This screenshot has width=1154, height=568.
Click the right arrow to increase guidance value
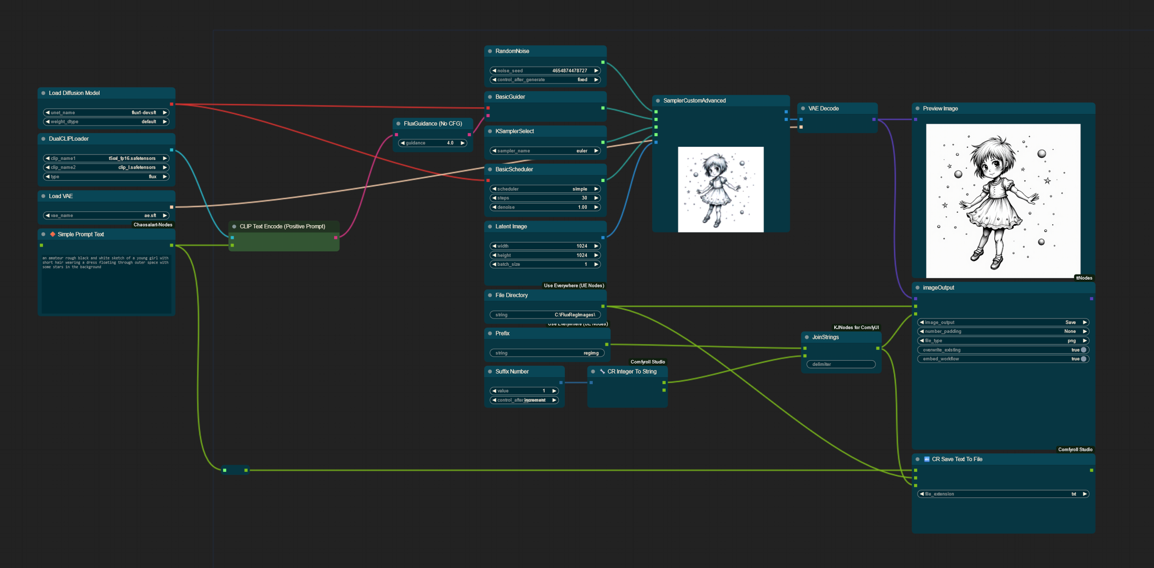(463, 143)
